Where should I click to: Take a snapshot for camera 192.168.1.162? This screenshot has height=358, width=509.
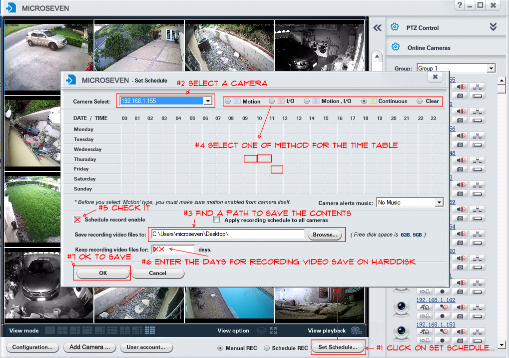tap(461, 316)
